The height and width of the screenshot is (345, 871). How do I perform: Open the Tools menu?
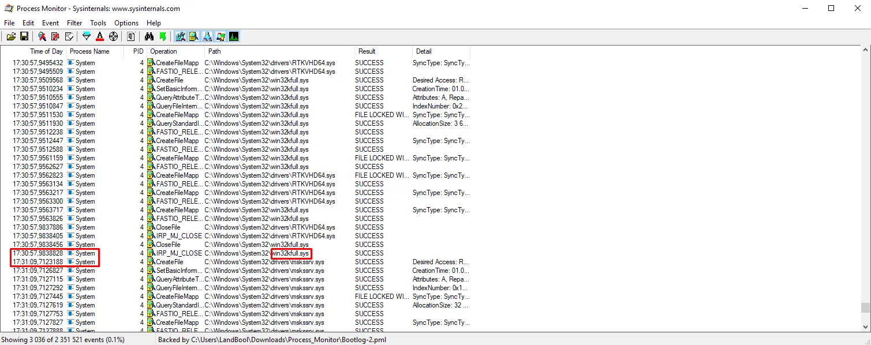pyautogui.click(x=98, y=23)
